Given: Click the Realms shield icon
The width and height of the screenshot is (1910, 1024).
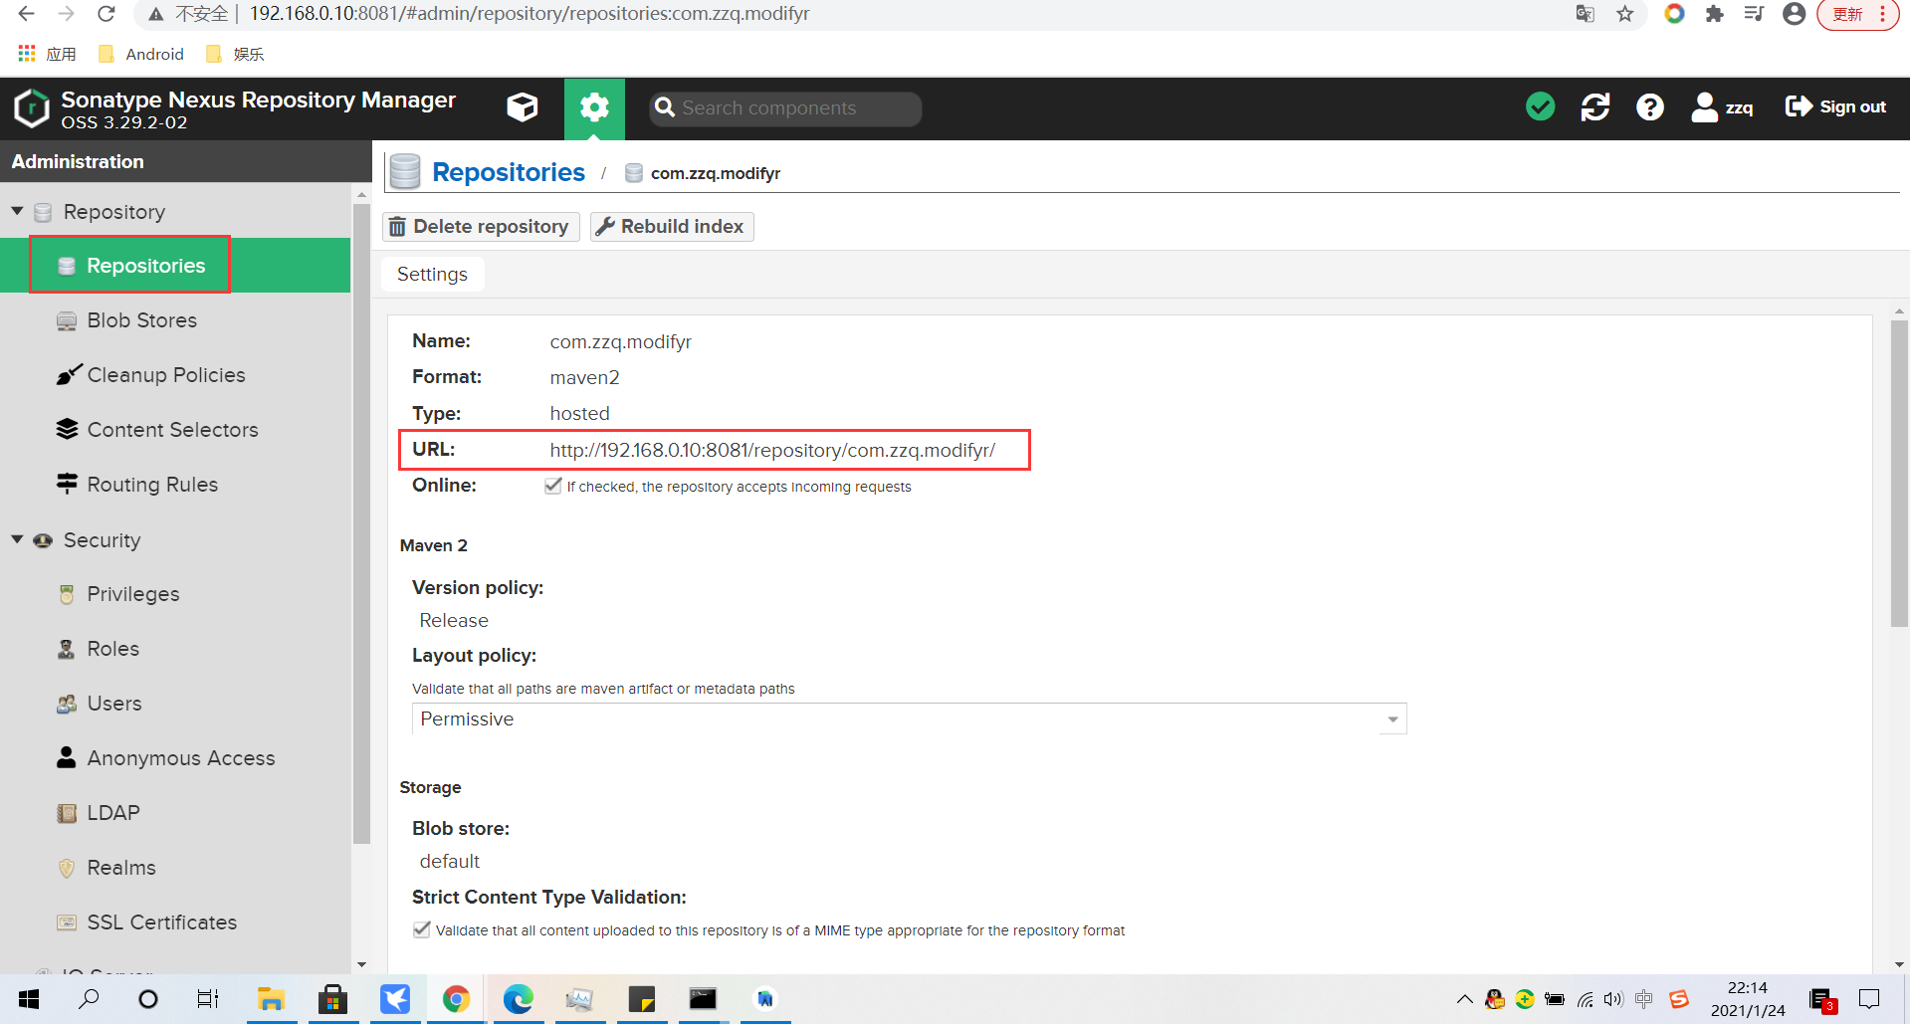Looking at the screenshot, I should coord(67,868).
